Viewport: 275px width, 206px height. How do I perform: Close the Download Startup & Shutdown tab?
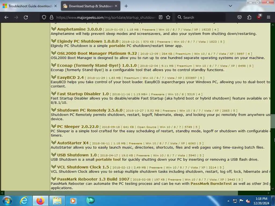click(116, 6)
